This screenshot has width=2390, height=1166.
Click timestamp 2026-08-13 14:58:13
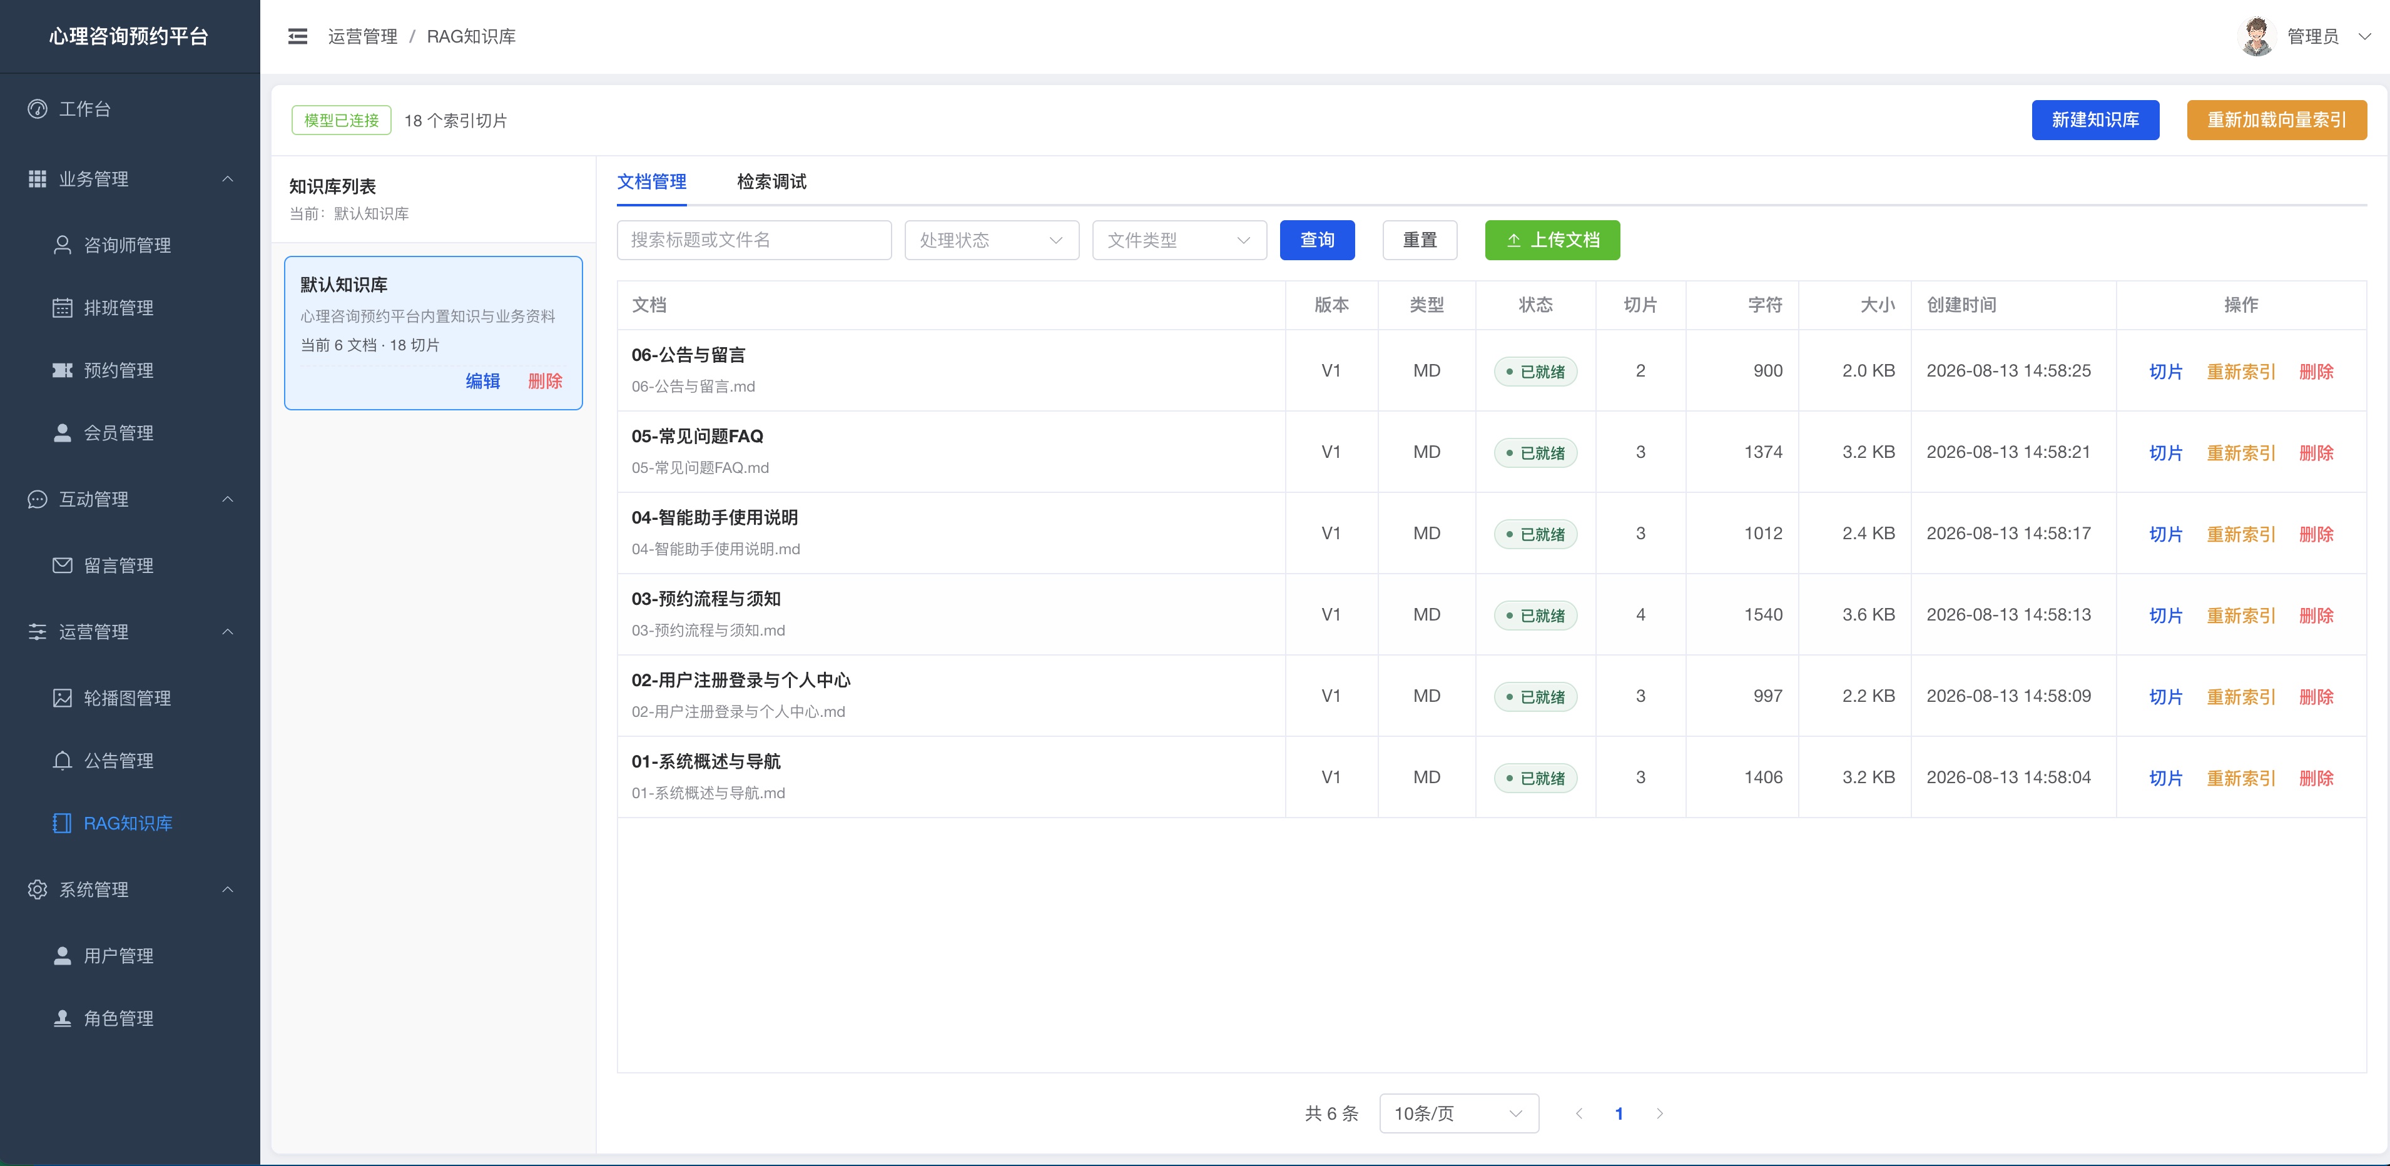(x=2008, y=614)
